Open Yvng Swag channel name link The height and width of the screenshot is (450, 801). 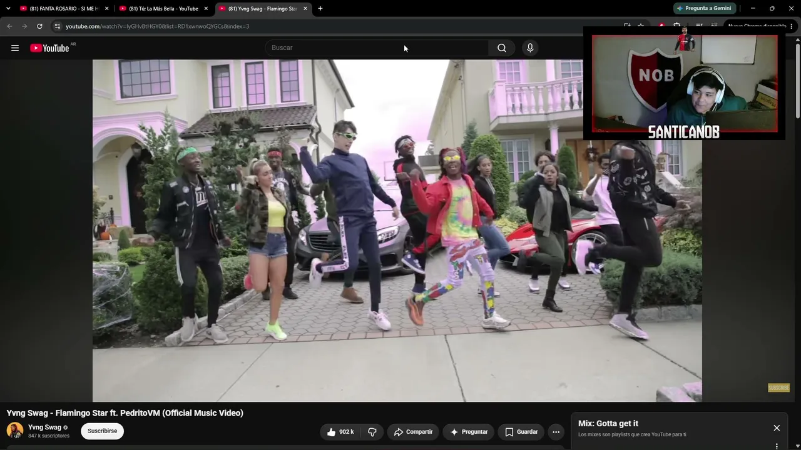click(44, 427)
